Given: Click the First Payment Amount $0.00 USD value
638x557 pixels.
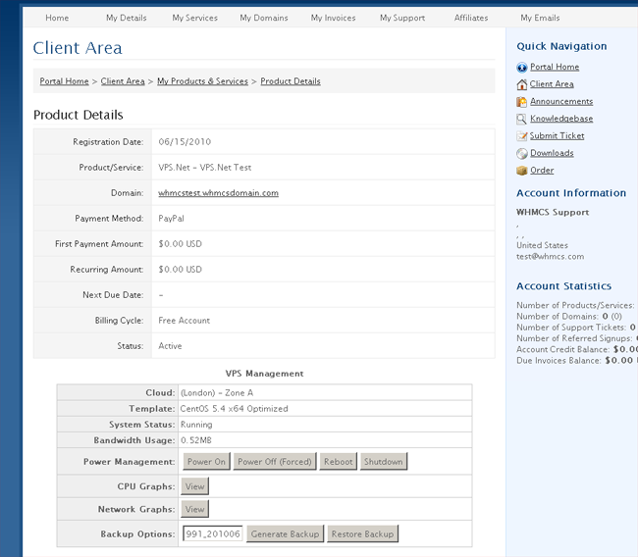Looking at the screenshot, I should pos(181,244).
